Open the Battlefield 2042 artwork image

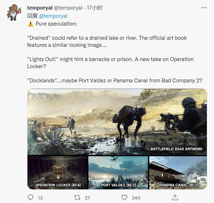pyautogui.click(x=117, y=122)
